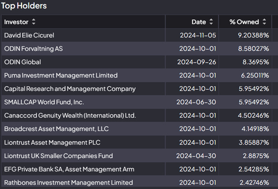This screenshot has height=189, width=278.
Task: Click the 2.42746% ownership value
Action: [254, 183]
